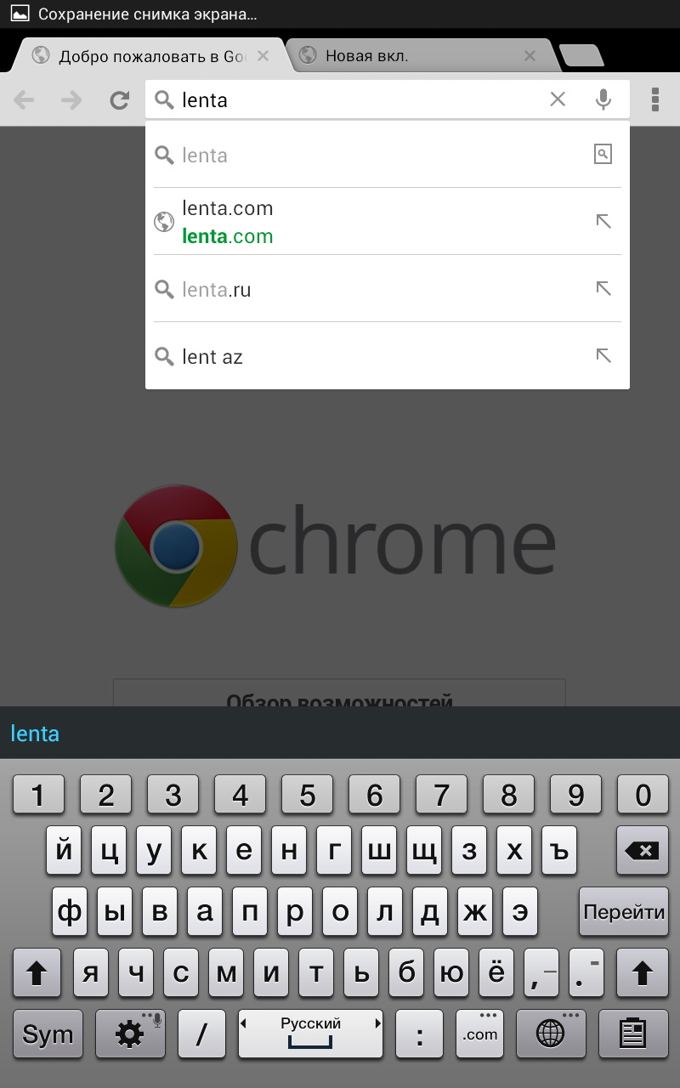Close the Добро пожаловать tab

(263, 56)
